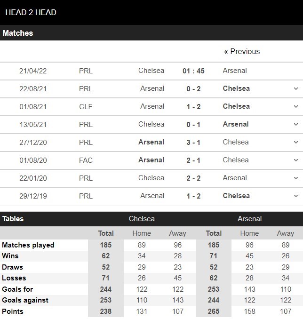This screenshot has width=303, height=319.
Task: Click the 3 - 1 score on 27/12/20
Action: pyautogui.click(x=193, y=143)
